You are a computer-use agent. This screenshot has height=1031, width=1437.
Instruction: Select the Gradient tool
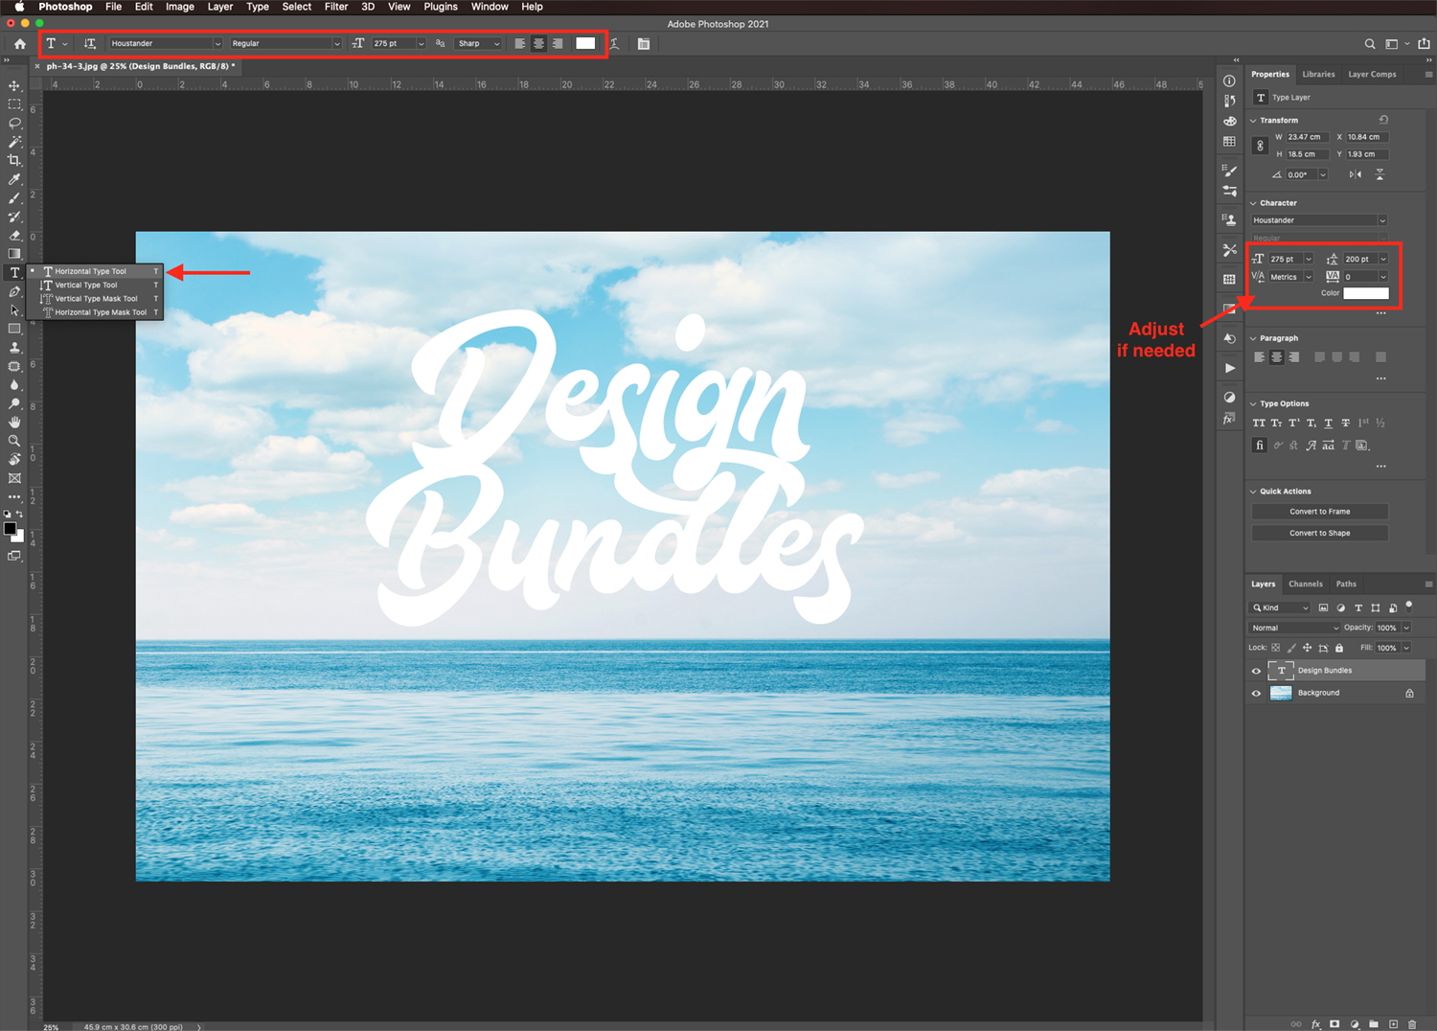[14, 254]
